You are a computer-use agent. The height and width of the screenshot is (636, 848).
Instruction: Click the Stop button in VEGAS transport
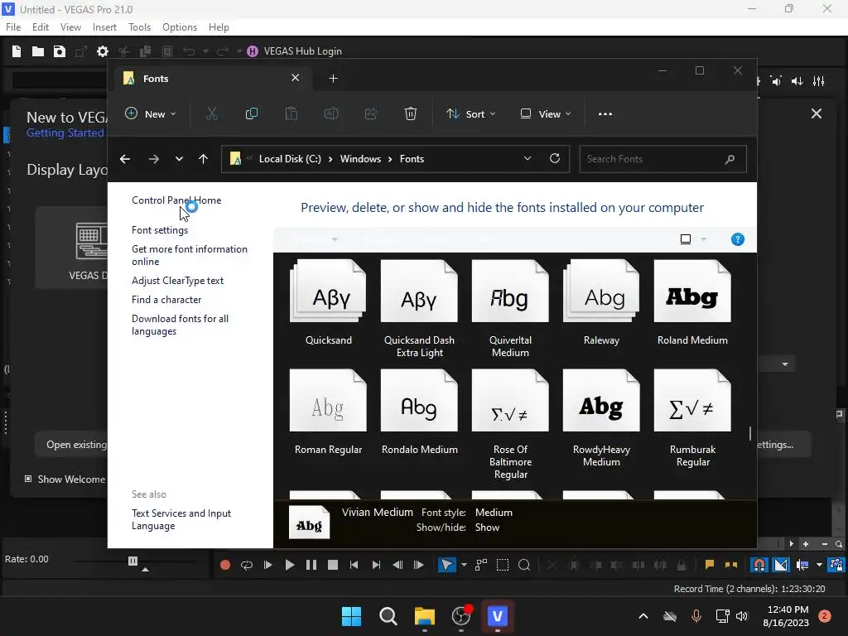(x=333, y=565)
